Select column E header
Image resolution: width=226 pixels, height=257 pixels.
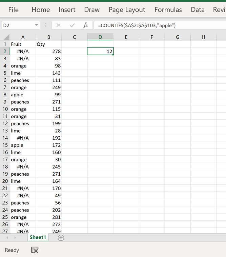(x=126, y=37)
